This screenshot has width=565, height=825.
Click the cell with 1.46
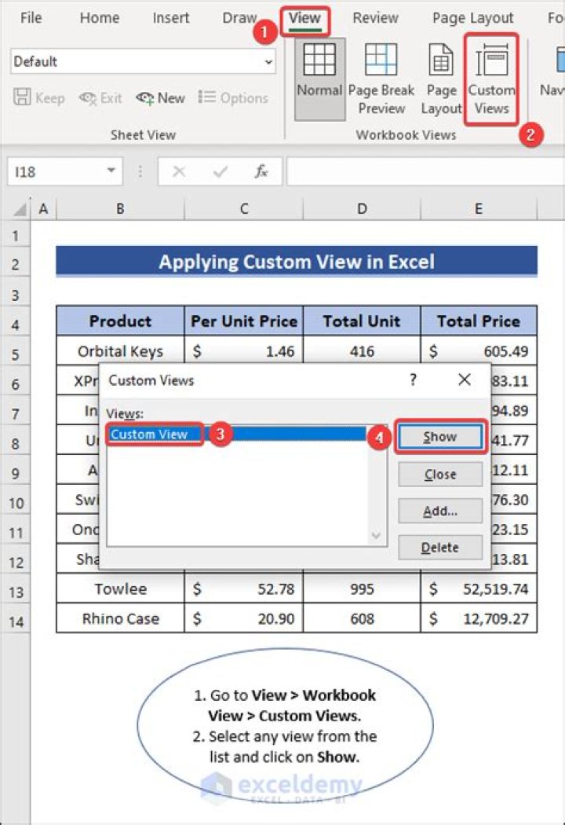pos(244,351)
